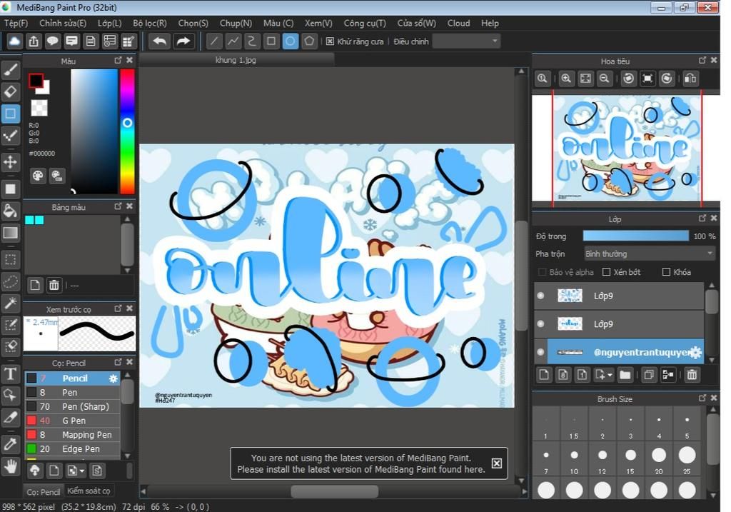Open the Bộ lọc(R) menu
Image resolution: width=731 pixels, height=512 pixels.
click(x=150, y=23)
